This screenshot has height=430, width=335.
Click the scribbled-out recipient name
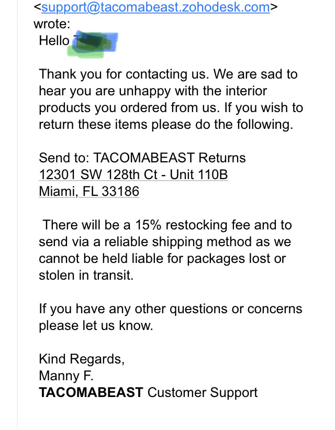pos(93,44)
